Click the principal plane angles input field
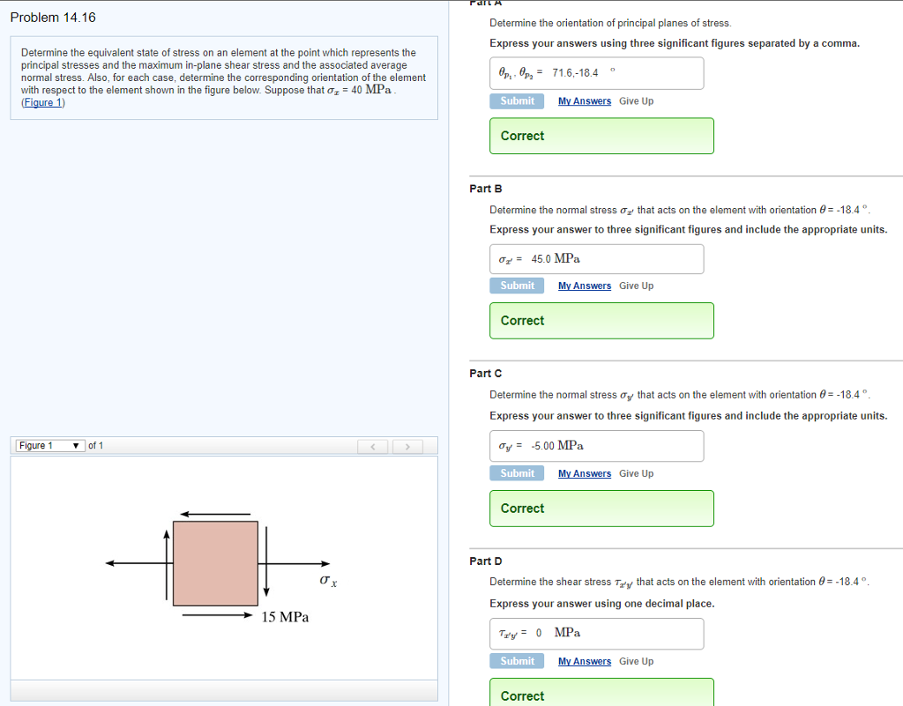 [x=597, y=73]
